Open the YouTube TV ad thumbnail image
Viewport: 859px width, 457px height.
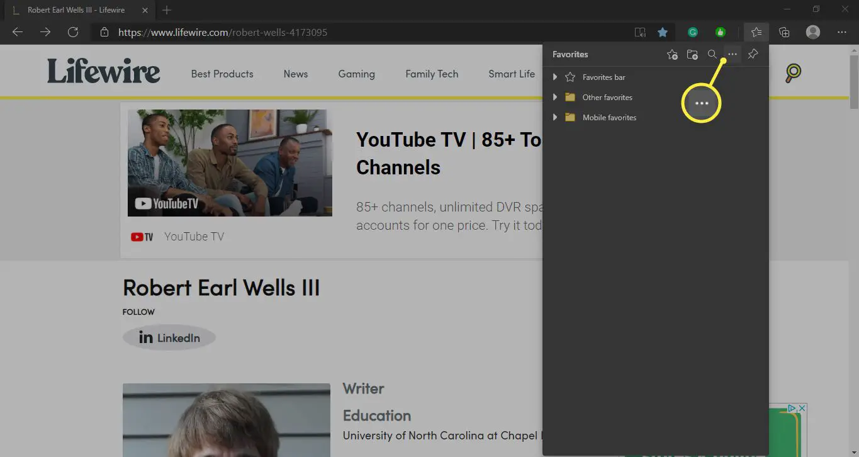coord(230,163)
